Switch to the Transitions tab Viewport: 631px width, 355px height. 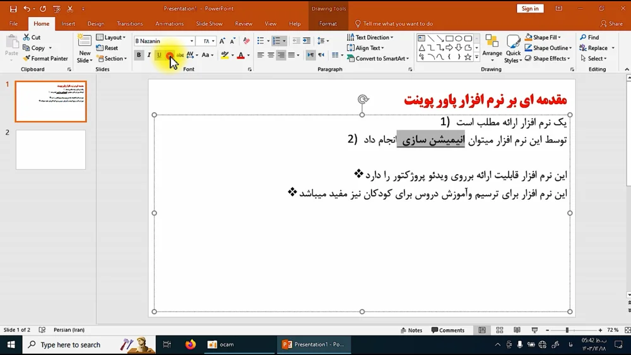point(129,24)
